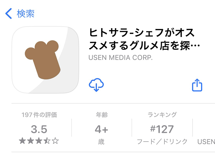Tap the partially visible USEN developer cell
Image resolution: width=215 pixels, height=153 pixels.
pos(206,142)
